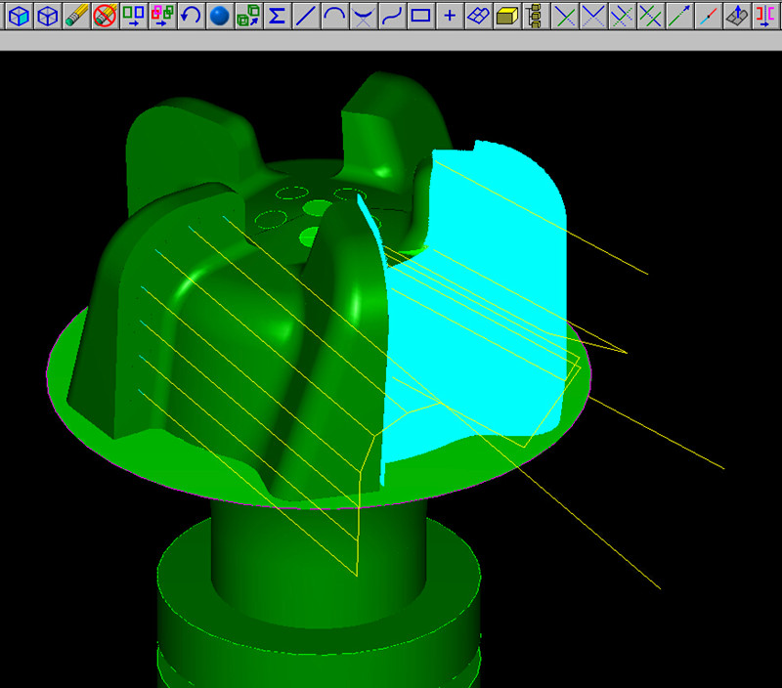
Task: Click the crossed-out eraser icon
Action: (105, 16)
